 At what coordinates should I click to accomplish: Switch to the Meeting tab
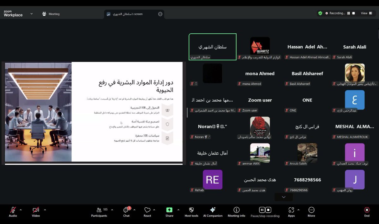(51, 14)
